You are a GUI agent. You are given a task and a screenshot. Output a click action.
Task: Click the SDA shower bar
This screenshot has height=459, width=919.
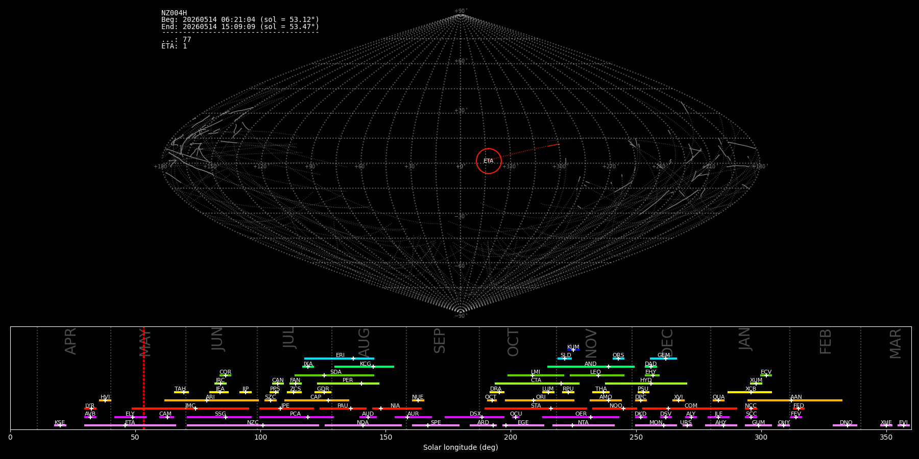334,375
